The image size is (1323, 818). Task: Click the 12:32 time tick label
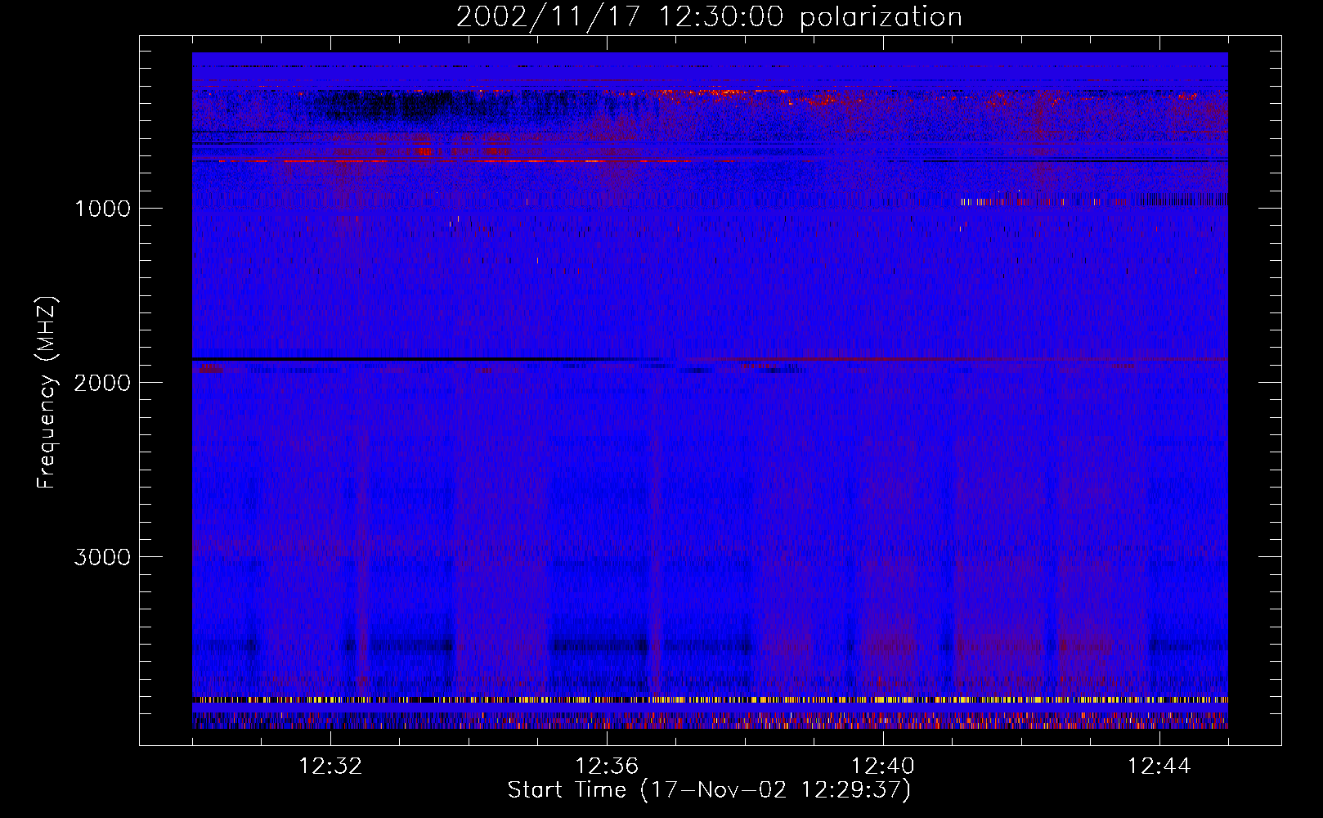(330, 766)
